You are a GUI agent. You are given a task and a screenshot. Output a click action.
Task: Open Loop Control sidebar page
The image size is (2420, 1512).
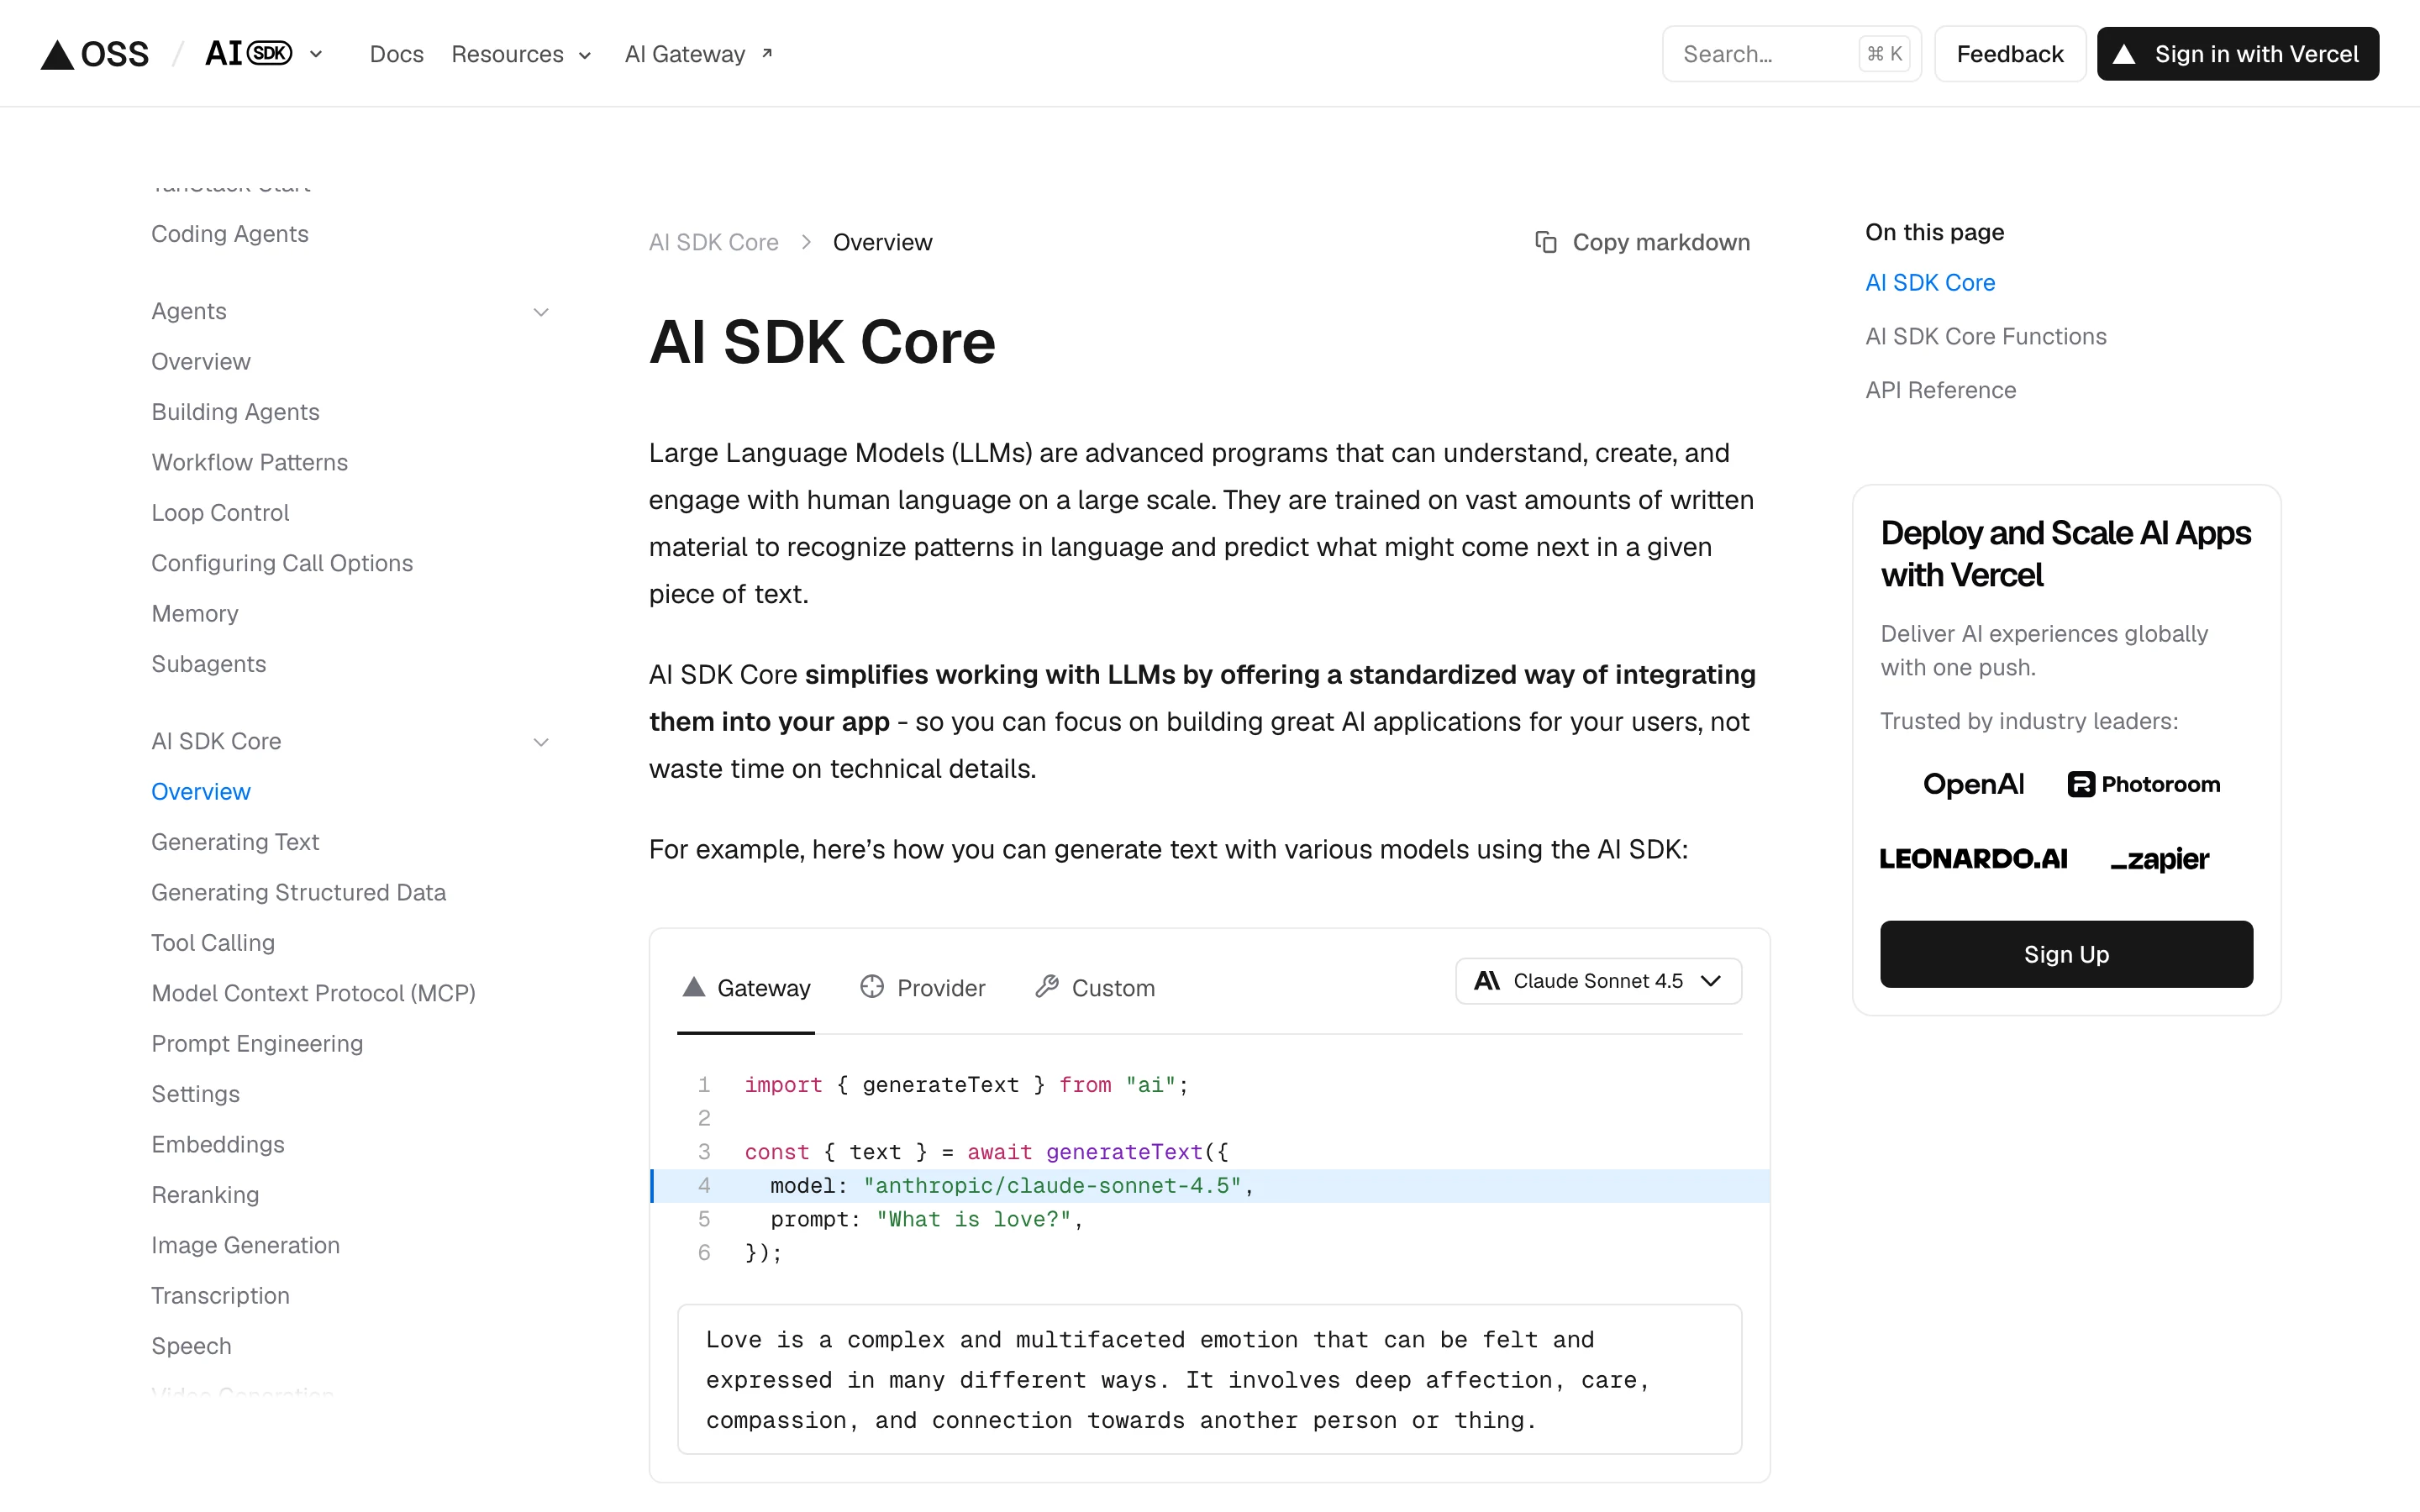click(220, 513)
